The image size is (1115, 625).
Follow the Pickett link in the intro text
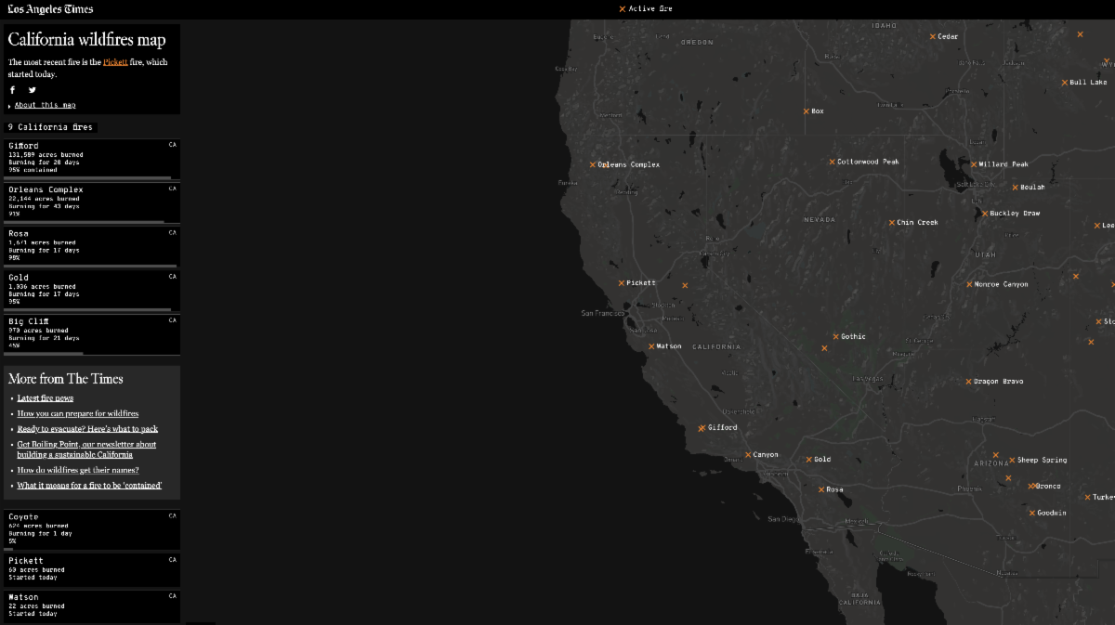(x=115, y=62)
